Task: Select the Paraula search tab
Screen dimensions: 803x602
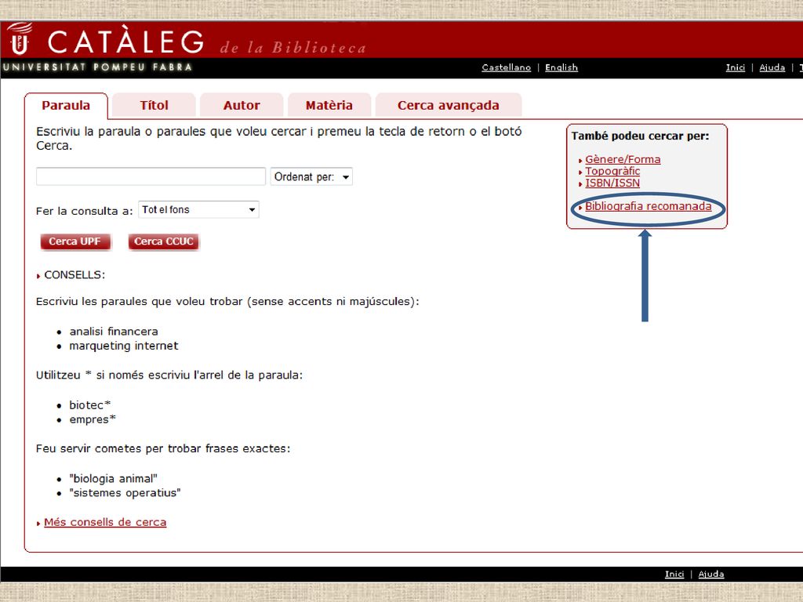Action: (x=66, y=106)
